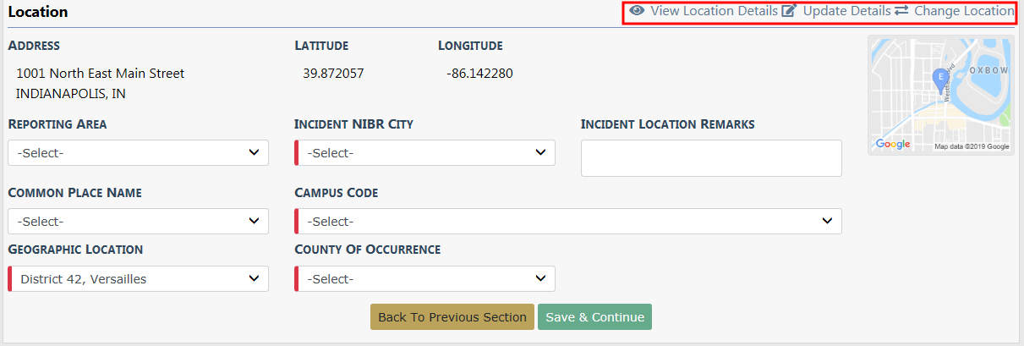Click the Incident Location Remarks text box

click(x=711, y=158)
